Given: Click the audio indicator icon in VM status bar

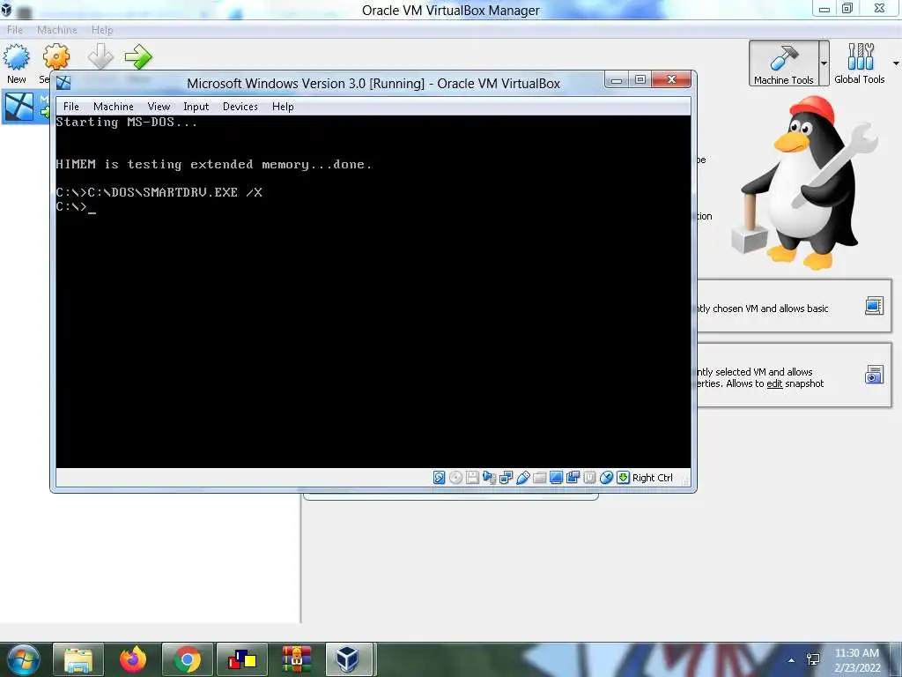Looking at the screenshot, I should [489, 477].
